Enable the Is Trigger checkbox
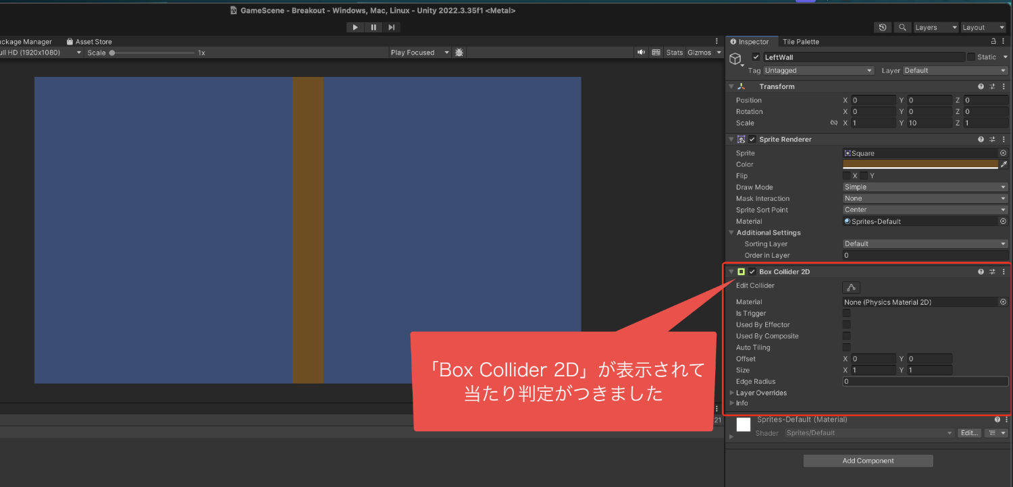Image resolution: width=1013 pixels, height=487 pixels. click(847, 314)
